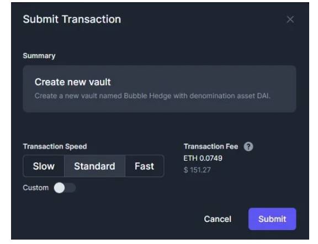Close the Submit Transaction dialog
The image size is (318, 244).
pyautogui.click(x=290, y=19)
